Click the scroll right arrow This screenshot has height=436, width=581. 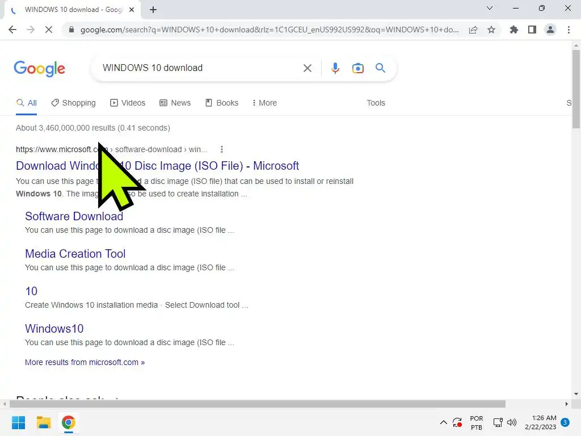pos(567,404)
